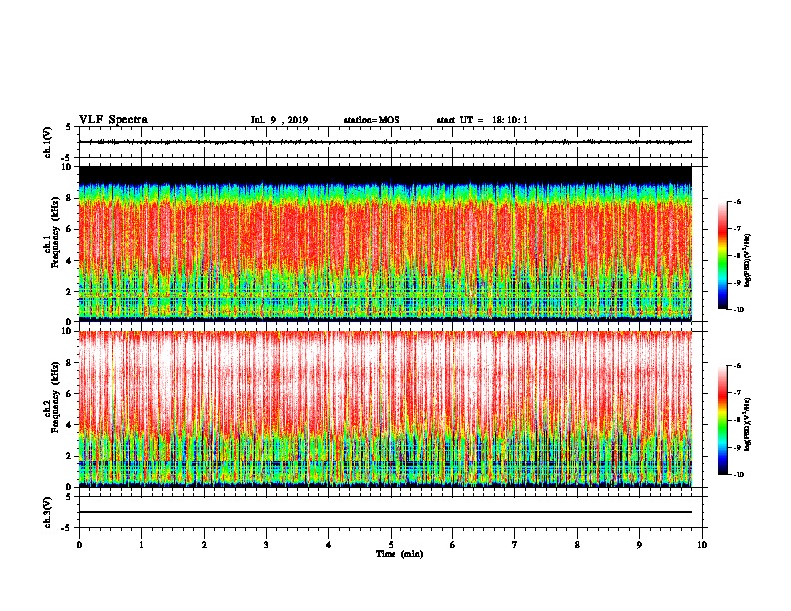The height and width of the screenshot is (611, 791).
Task: Click the ch.2 spectrogram plot area
Action: click(x=386, y=409)
